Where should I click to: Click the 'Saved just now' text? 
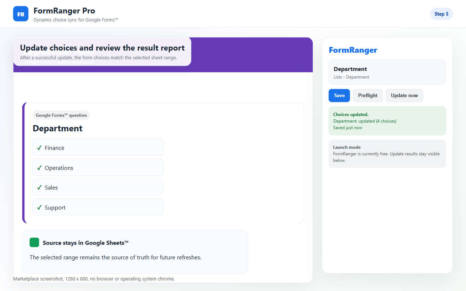348,128
